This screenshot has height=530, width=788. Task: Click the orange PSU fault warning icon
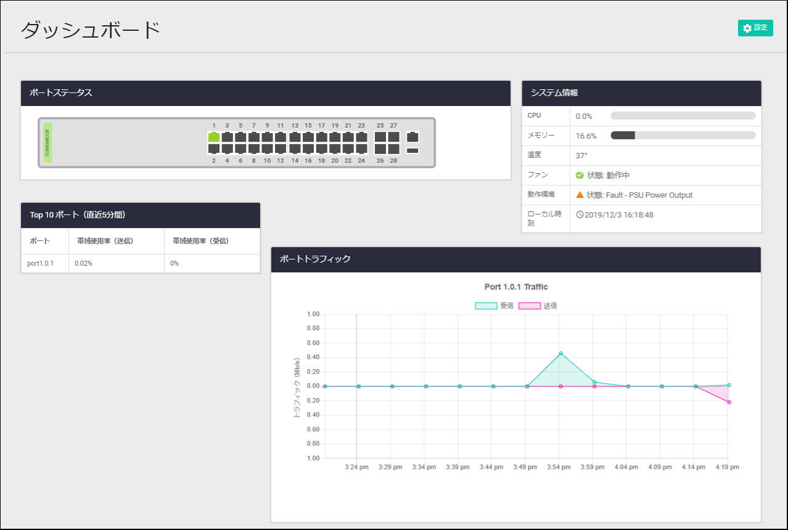580,195
